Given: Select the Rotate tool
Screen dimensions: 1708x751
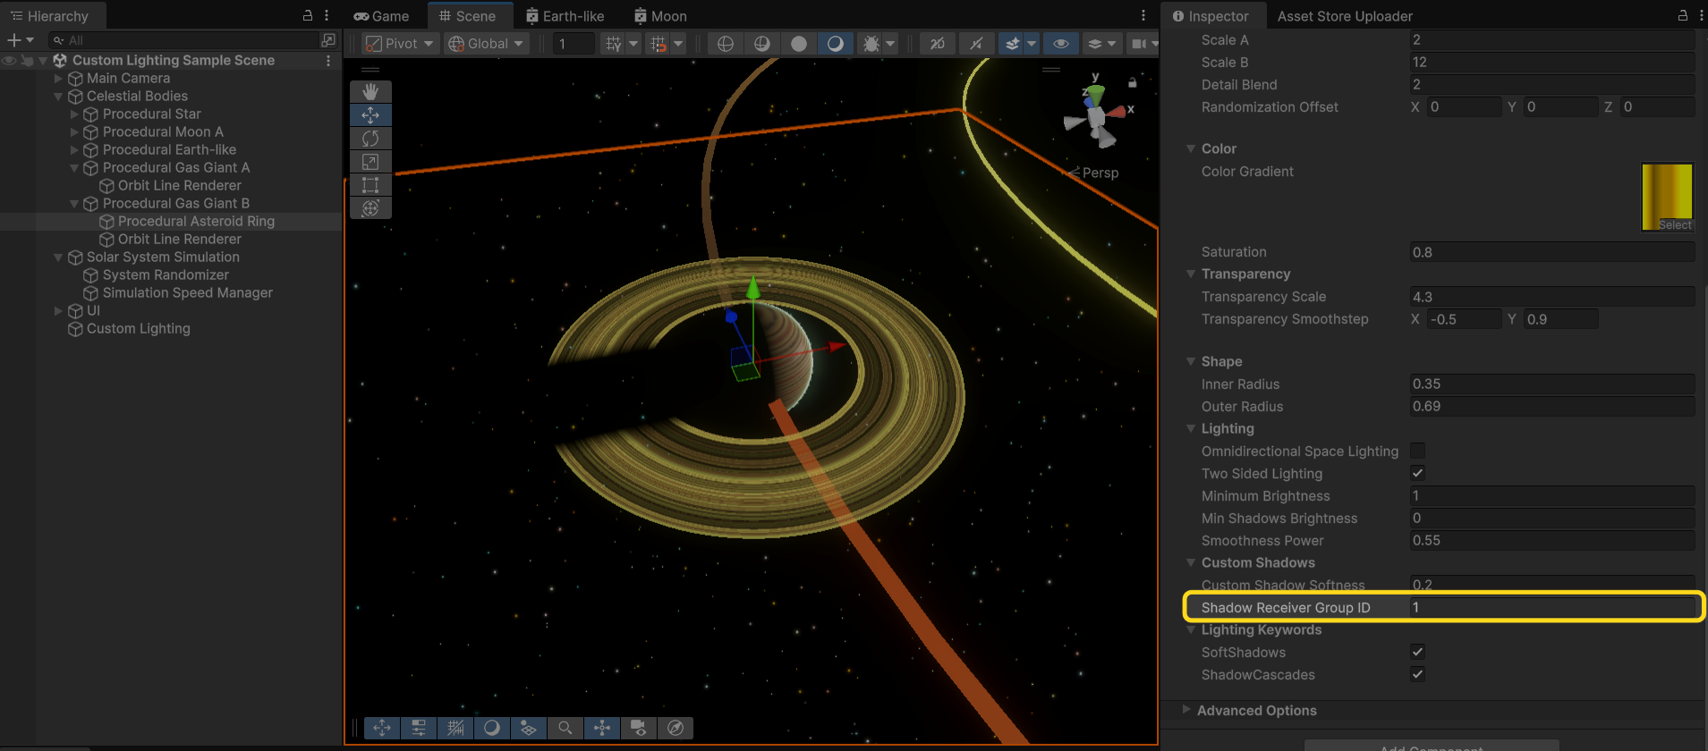Looking at the screenshot, I should (x=370, y=139).
